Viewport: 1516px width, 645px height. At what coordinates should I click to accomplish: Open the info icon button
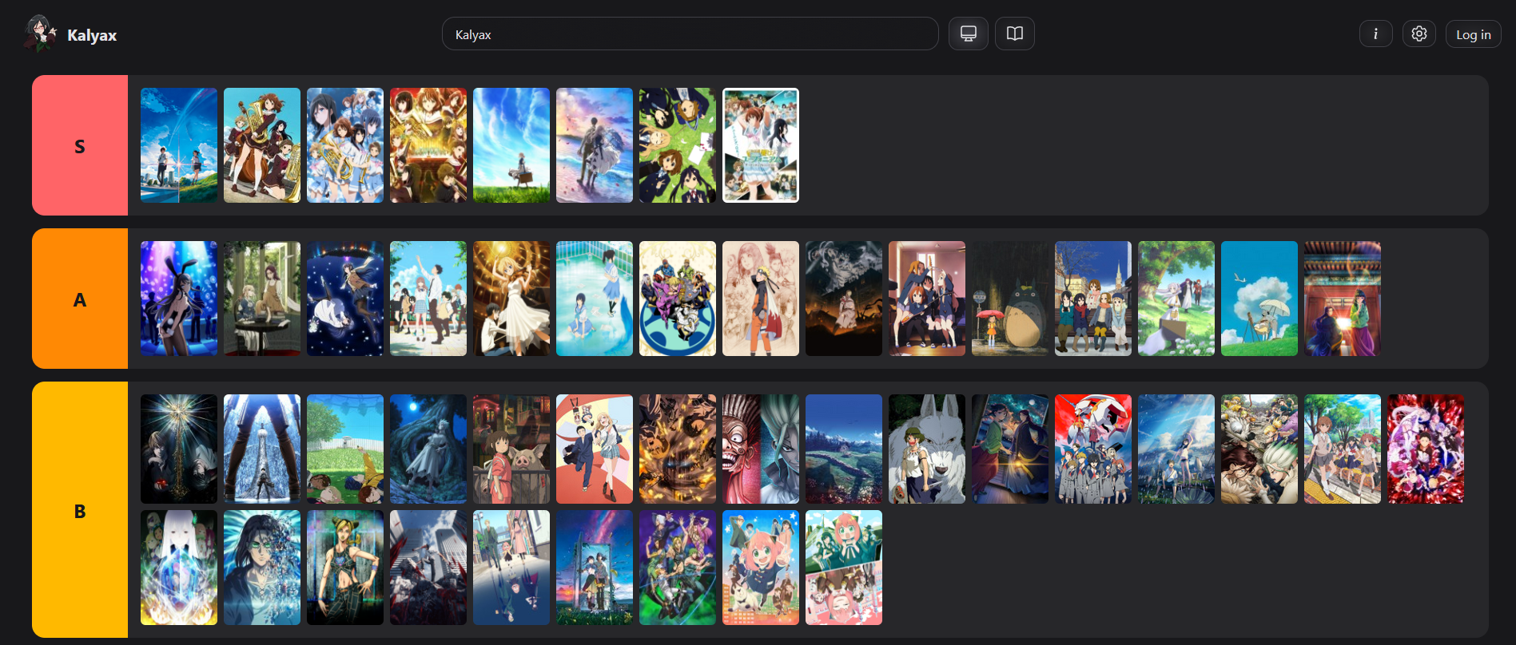point(1375,34)
